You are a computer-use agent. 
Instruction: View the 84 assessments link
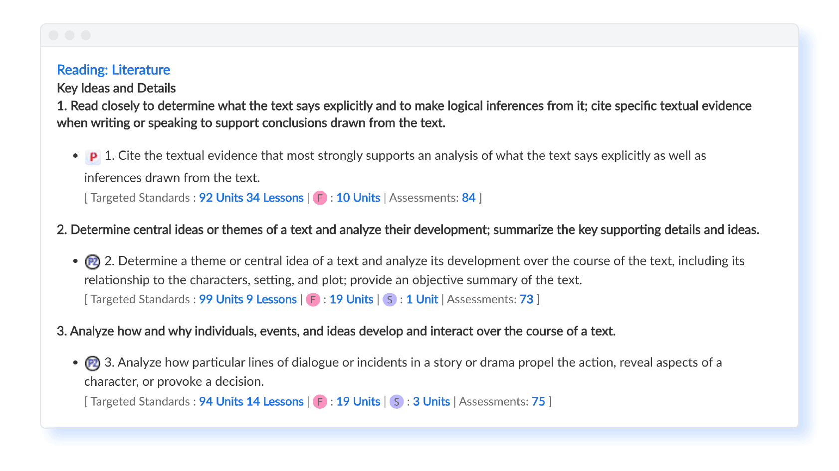click(x=468, y=198)
